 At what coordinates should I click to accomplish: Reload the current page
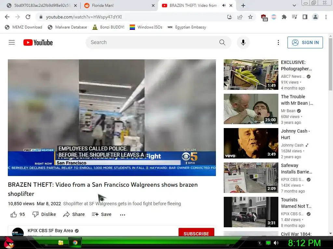28,17
